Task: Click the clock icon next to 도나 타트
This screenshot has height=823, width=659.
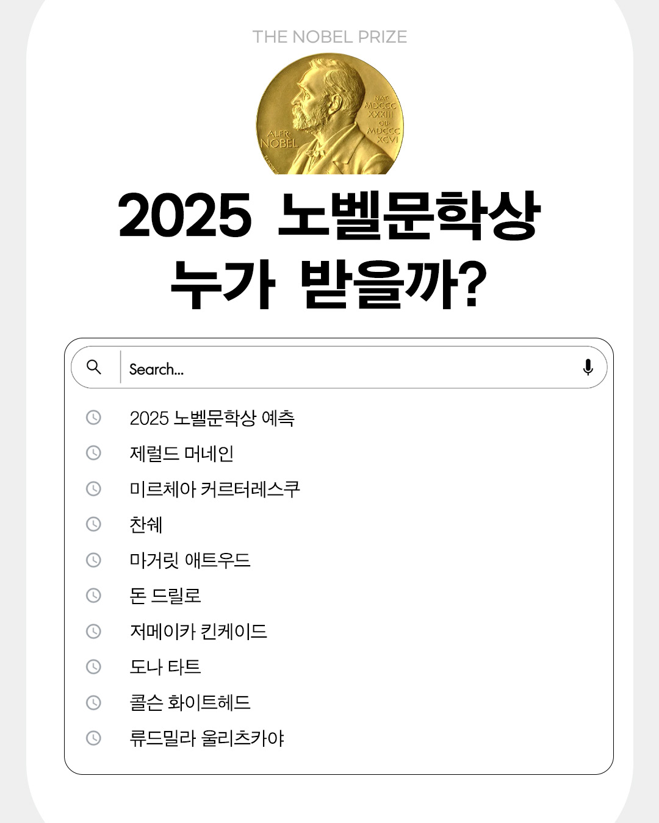Action: tap(93, 666)
